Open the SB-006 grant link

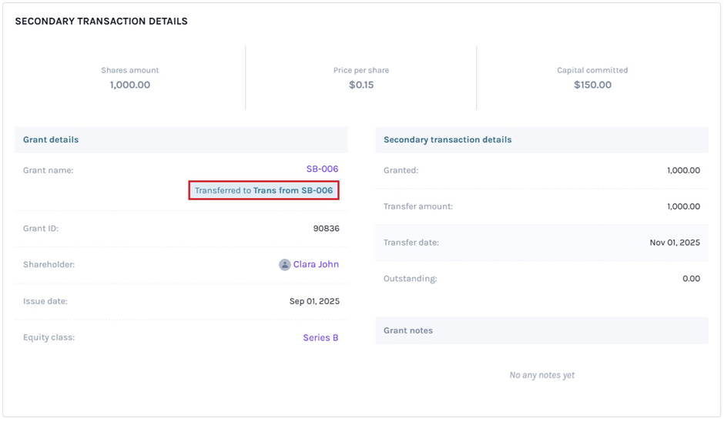tap(322, 169)
